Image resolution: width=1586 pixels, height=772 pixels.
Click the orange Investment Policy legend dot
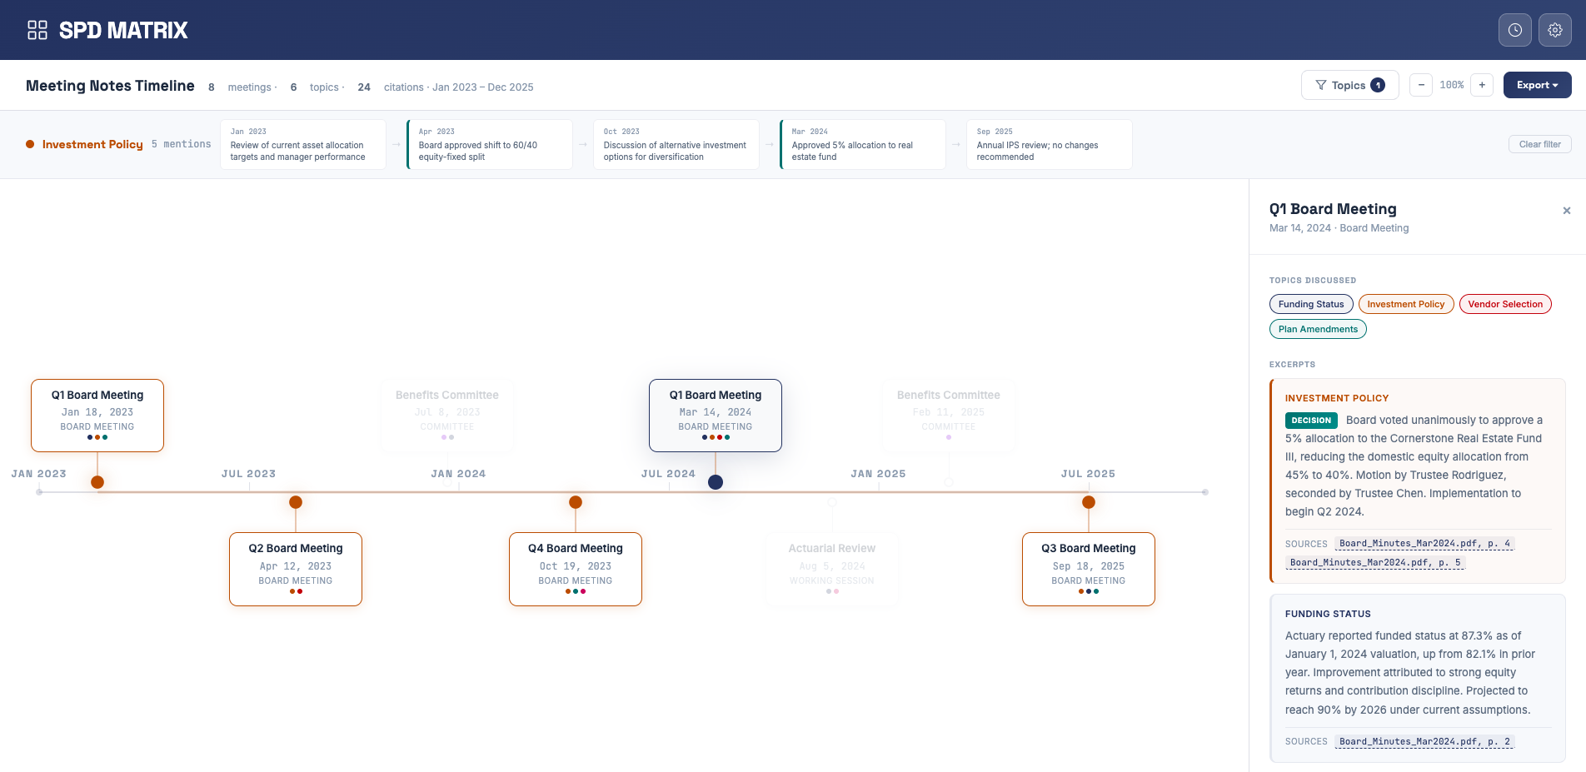pyautogui.click(x=30, y=144)
